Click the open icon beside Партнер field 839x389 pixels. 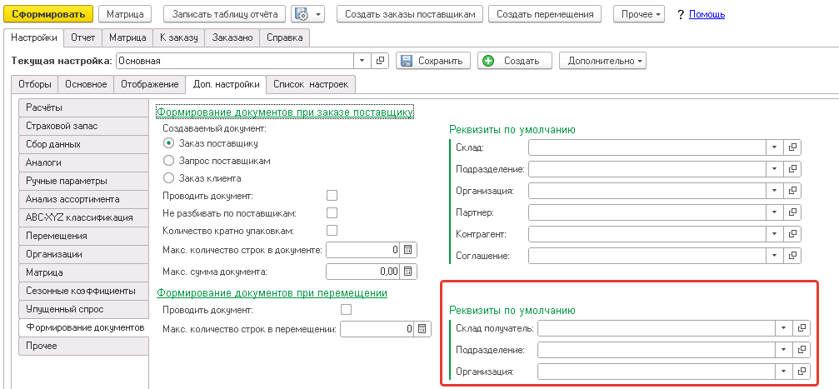[792, 212]
